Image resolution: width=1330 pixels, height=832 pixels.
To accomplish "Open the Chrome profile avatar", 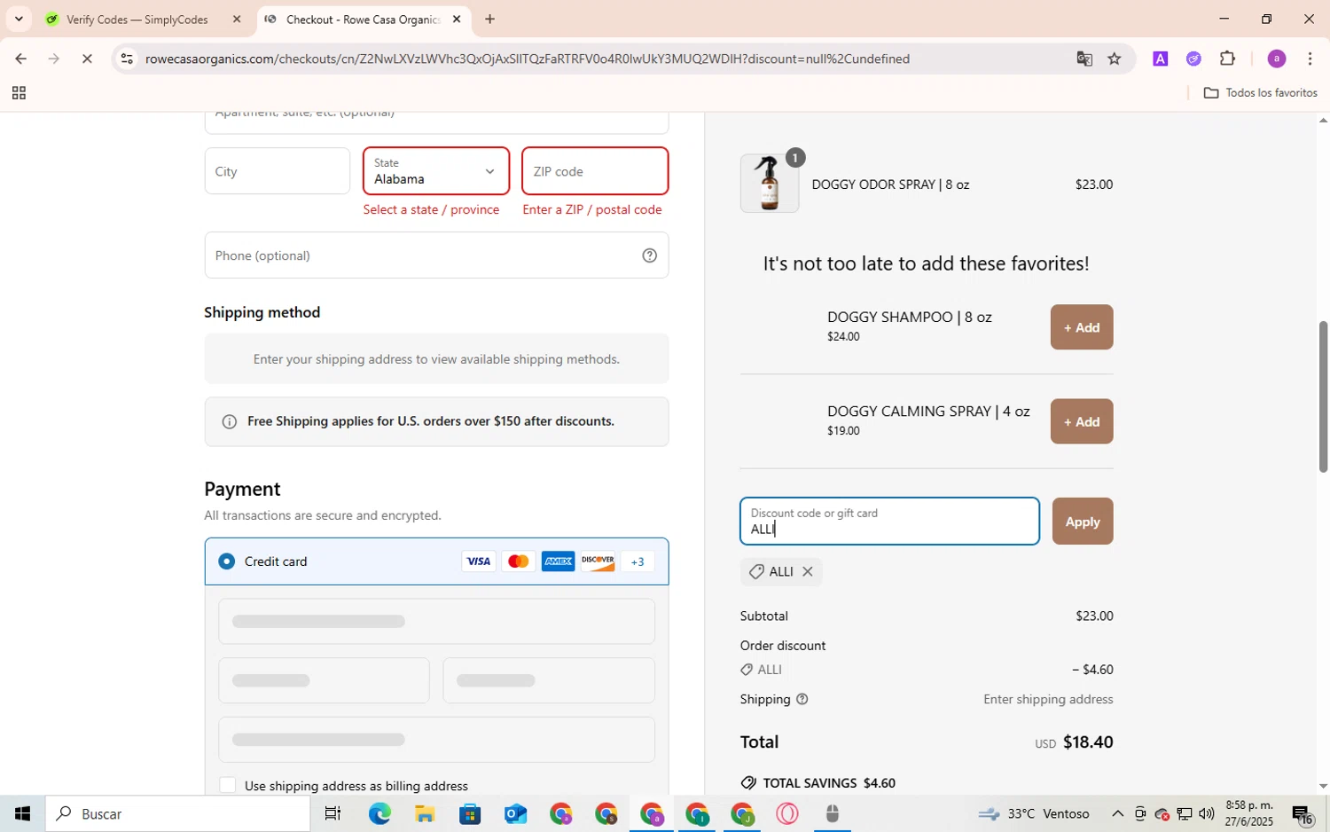I will [x=1276, y=59].
